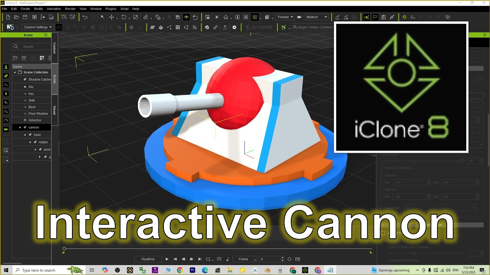Collapse the base tree node
Screen dimensions: 490x275
(x=25, y=134)
